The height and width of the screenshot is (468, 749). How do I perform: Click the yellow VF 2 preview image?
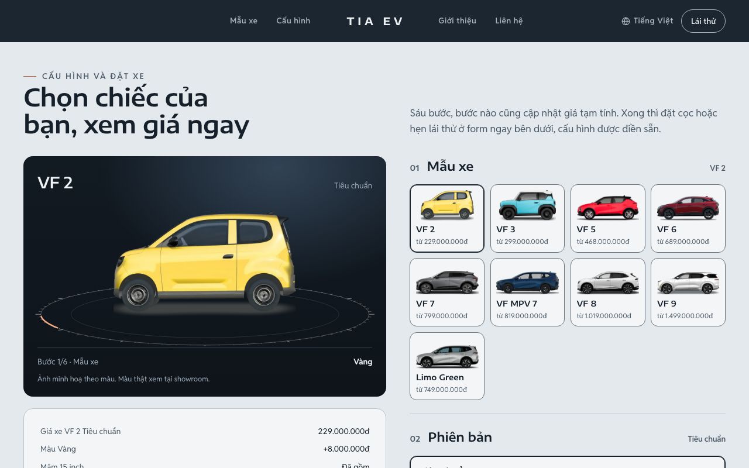tap(205, 261)
